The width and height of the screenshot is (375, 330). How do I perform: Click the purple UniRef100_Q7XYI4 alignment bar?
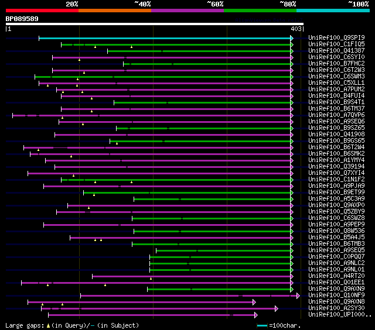(159, 174)
